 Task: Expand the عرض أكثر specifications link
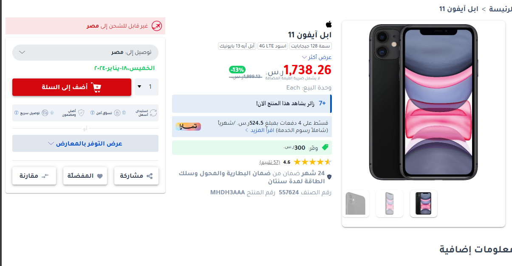[x=317, y=57]
